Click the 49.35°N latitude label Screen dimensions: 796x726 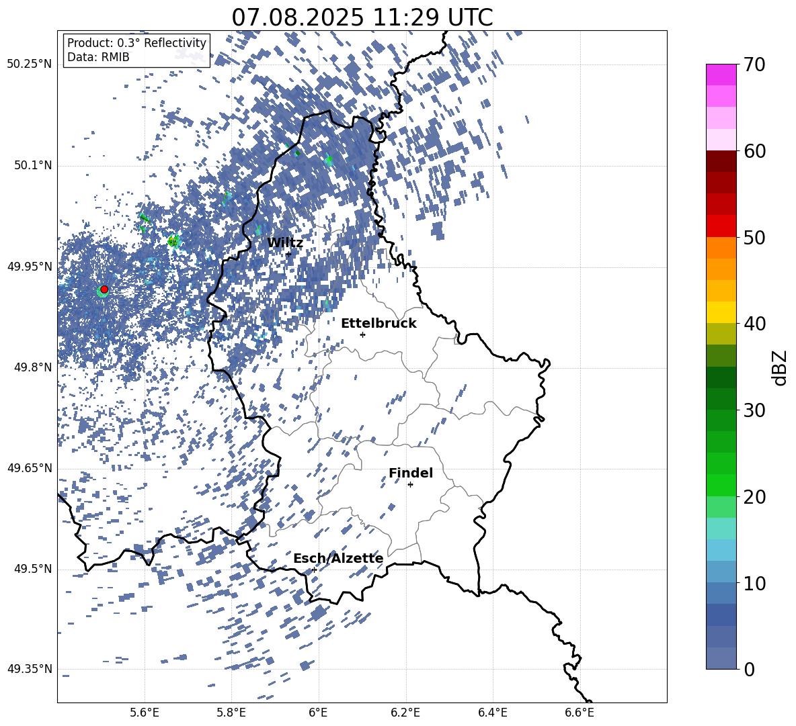[30, 669]
